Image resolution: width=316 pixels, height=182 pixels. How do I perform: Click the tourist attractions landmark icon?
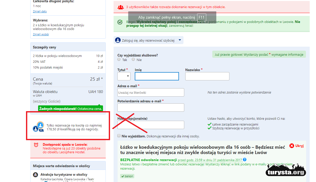pos(36,175)
